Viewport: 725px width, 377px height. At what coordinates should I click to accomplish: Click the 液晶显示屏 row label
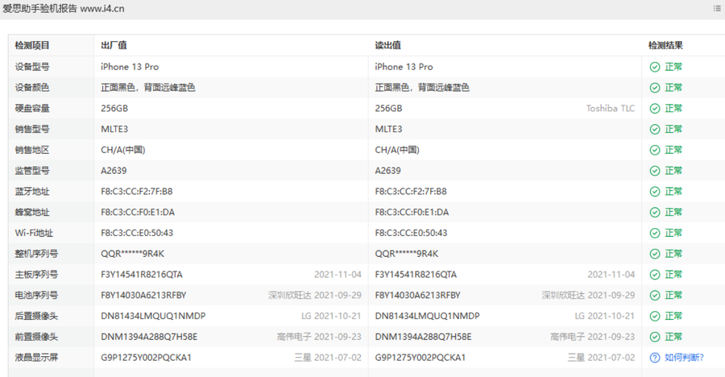36,358
